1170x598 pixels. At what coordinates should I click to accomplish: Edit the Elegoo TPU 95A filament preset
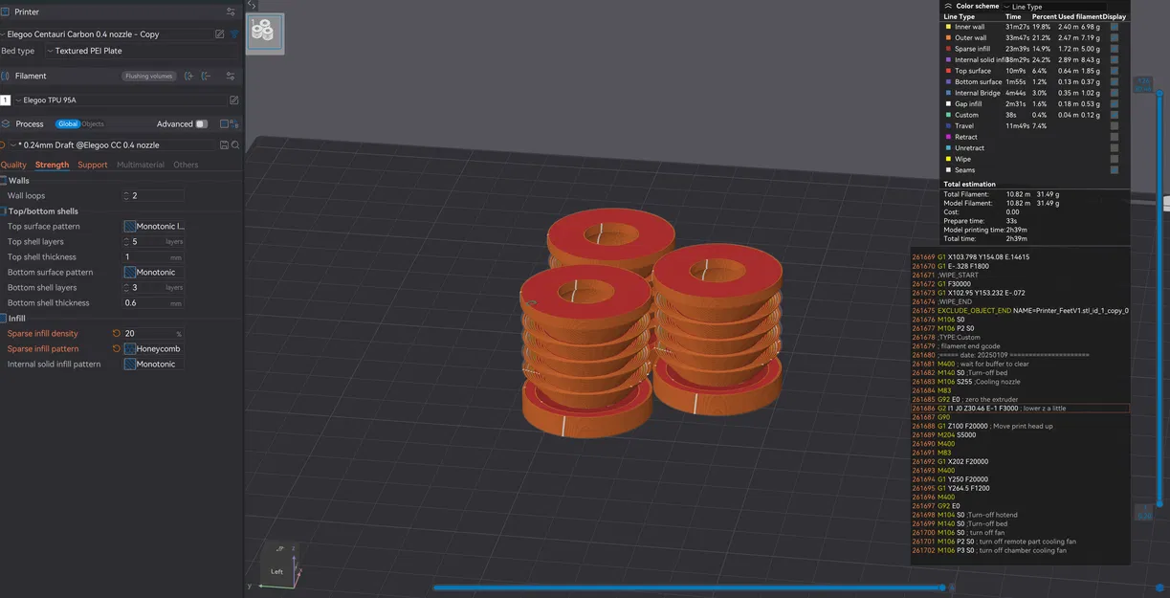(x=233, y=100)
